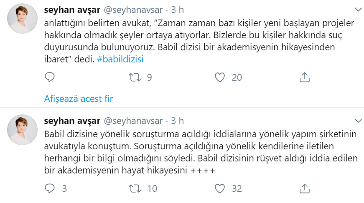Click the profile photo beside the 'Babil dizisine yönelik' tweet
Image resolution: width=364 pixels, height=203 pixels.
click(23, 129)
